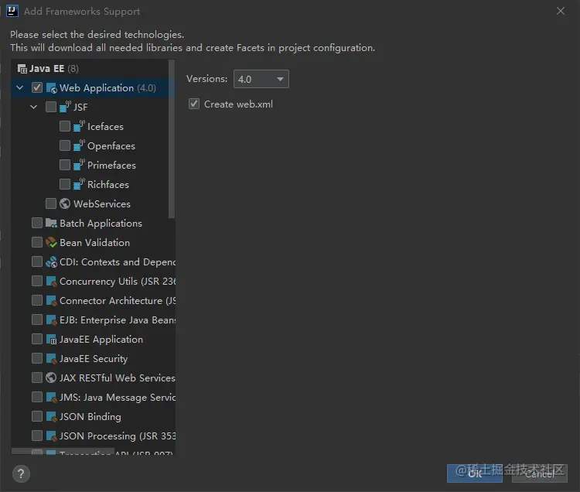
Task: Enable the WebServices checkbox
Action: [51, 203]
